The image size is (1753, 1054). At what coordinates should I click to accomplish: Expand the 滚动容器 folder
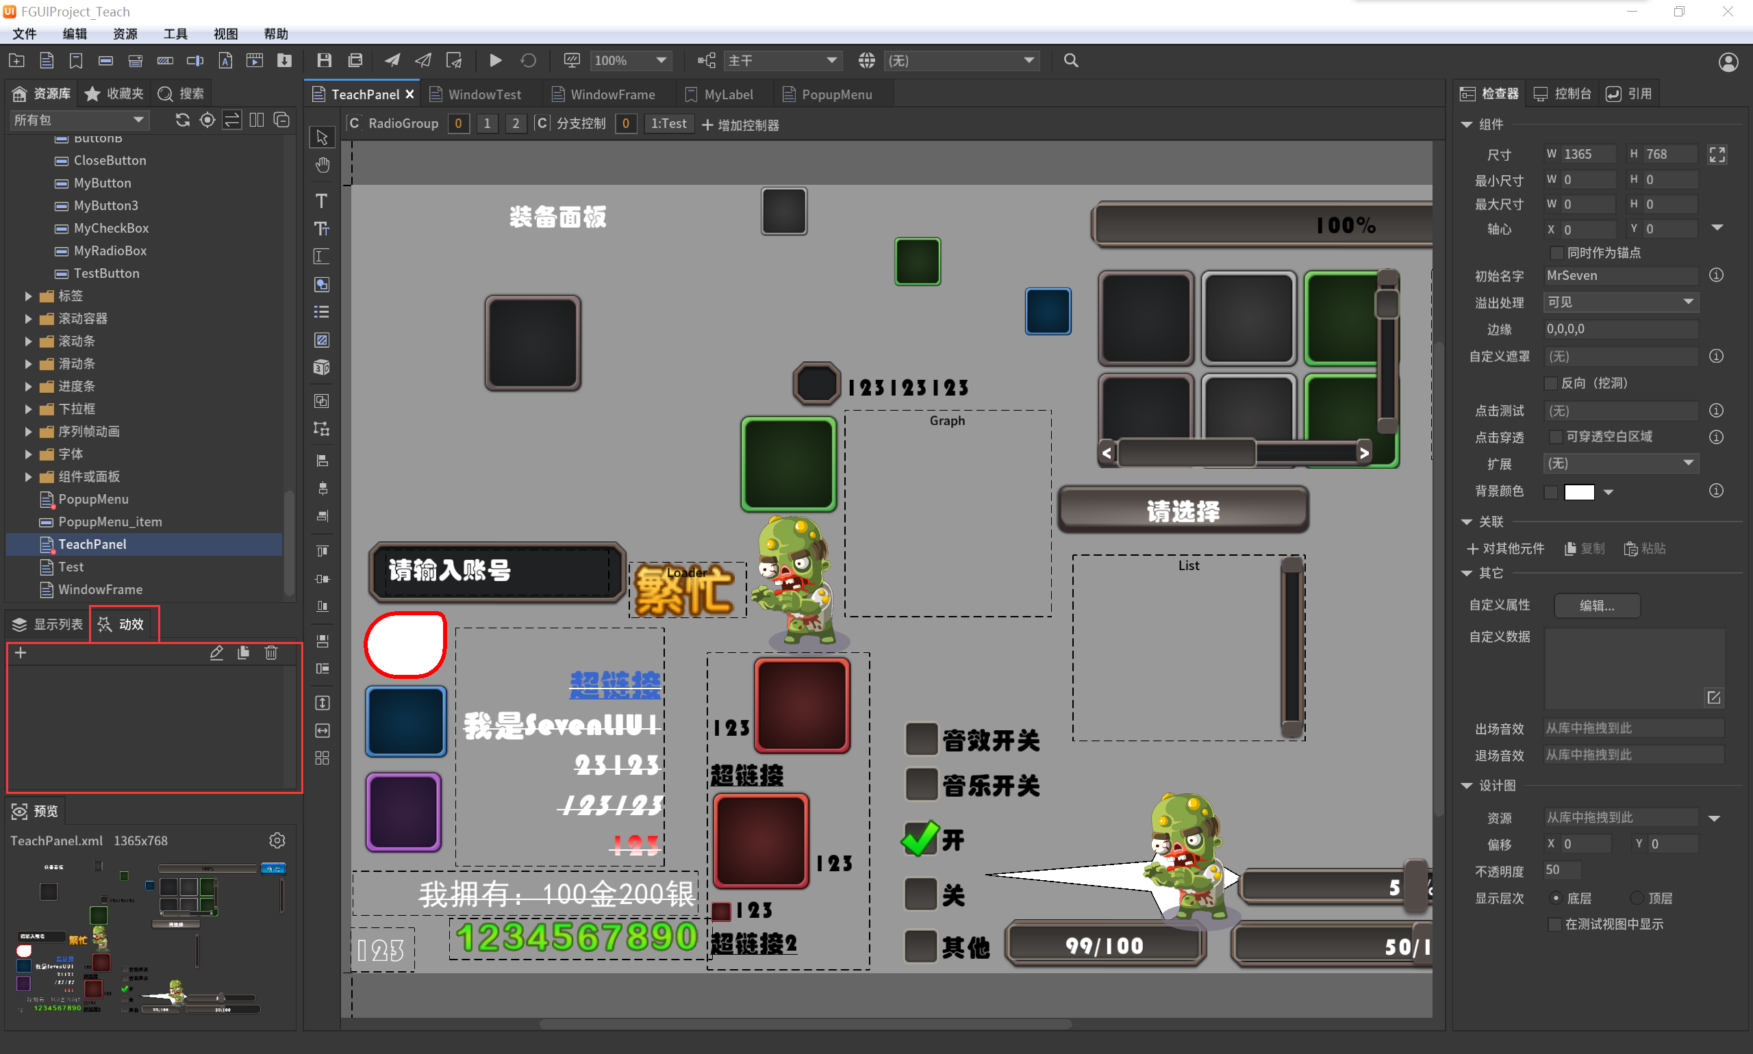point(29,318)
